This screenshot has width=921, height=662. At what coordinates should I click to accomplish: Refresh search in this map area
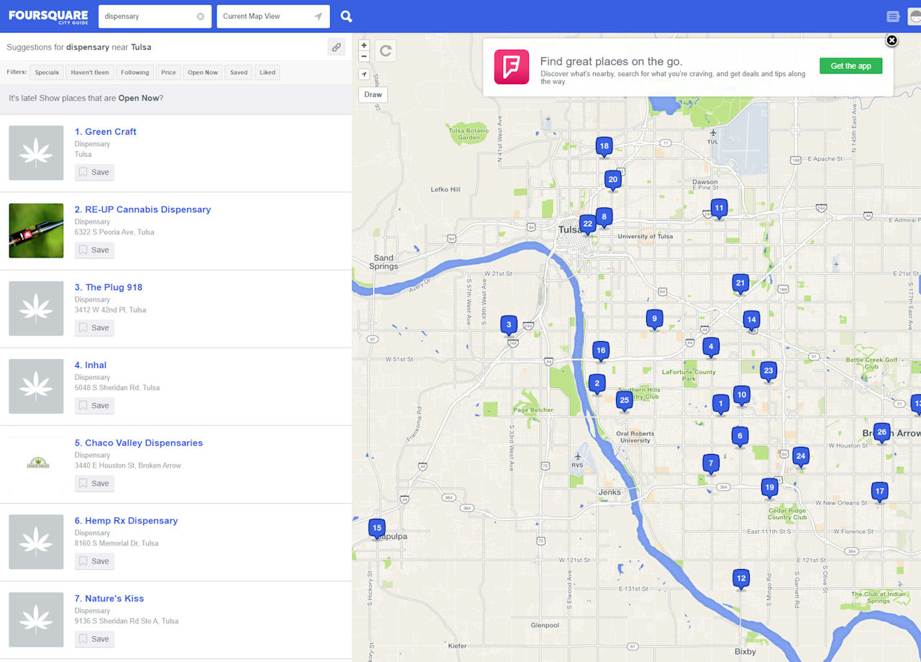coord(386,50)
